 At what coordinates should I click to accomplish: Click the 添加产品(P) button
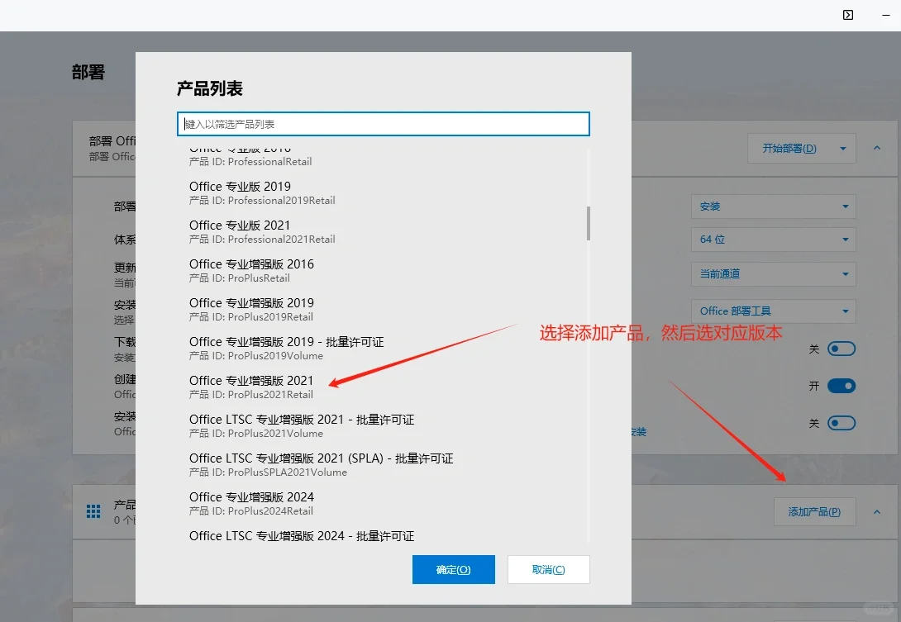[x=814, y=510]
